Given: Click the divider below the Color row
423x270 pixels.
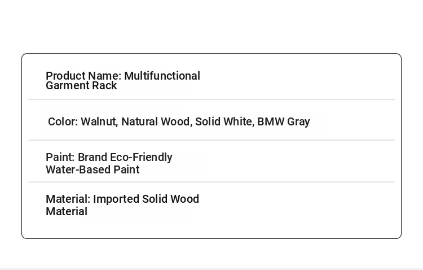Looking at the screenshot, I should pyautogui.click(x=211, y=140).
